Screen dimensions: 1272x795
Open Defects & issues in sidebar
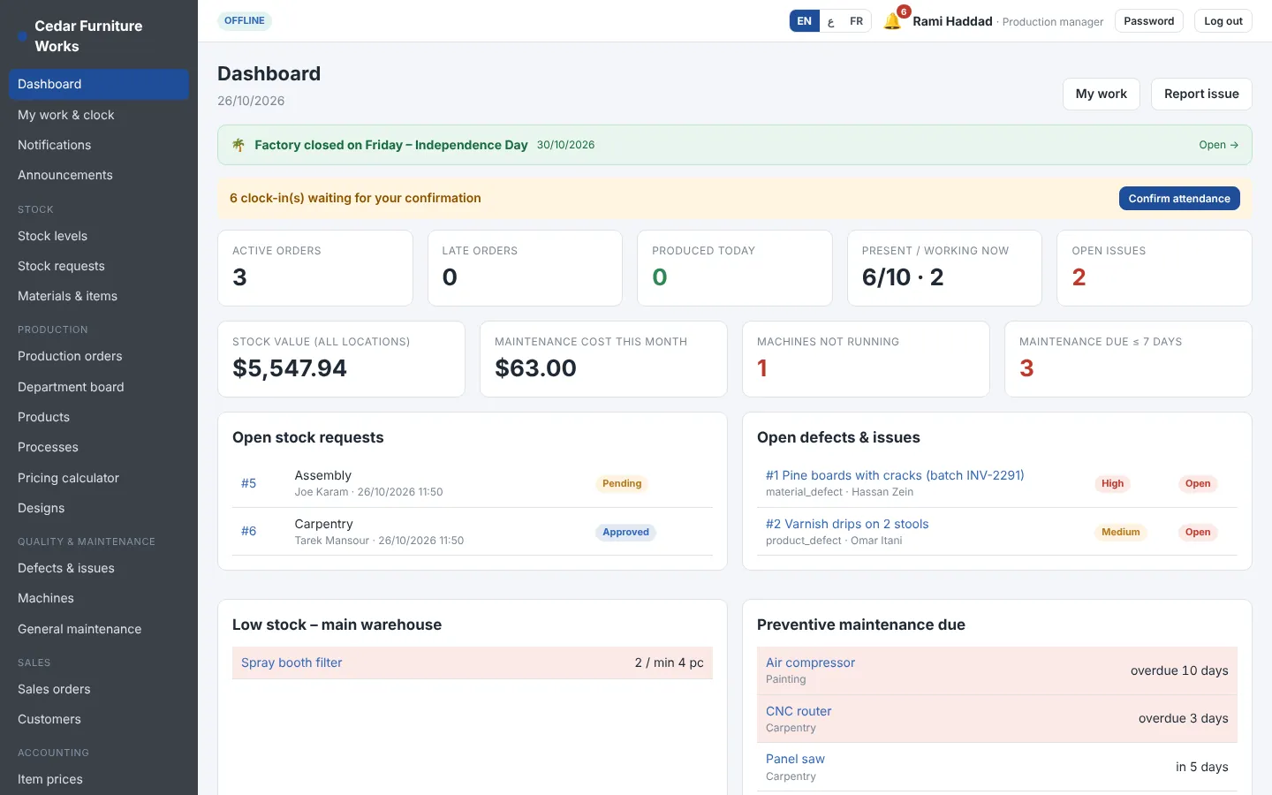98,568
